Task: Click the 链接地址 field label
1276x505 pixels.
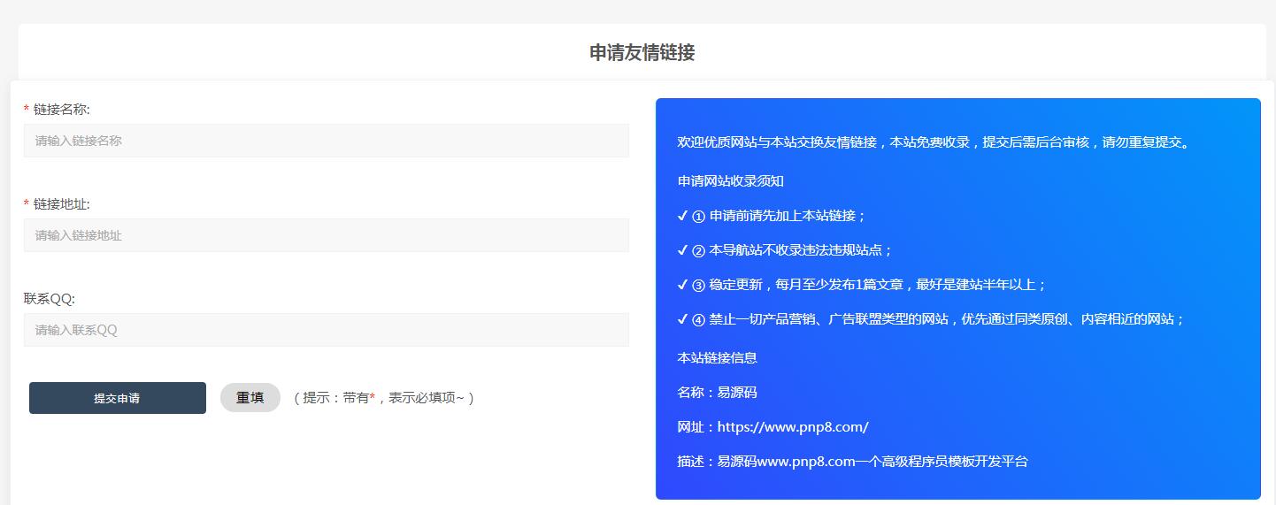Action: coord(62,204)
